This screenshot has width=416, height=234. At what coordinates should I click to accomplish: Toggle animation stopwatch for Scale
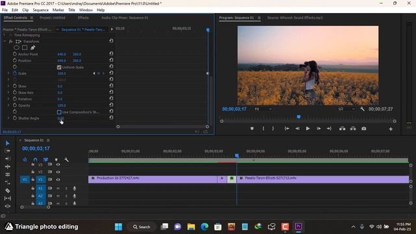tap(14, 73)
